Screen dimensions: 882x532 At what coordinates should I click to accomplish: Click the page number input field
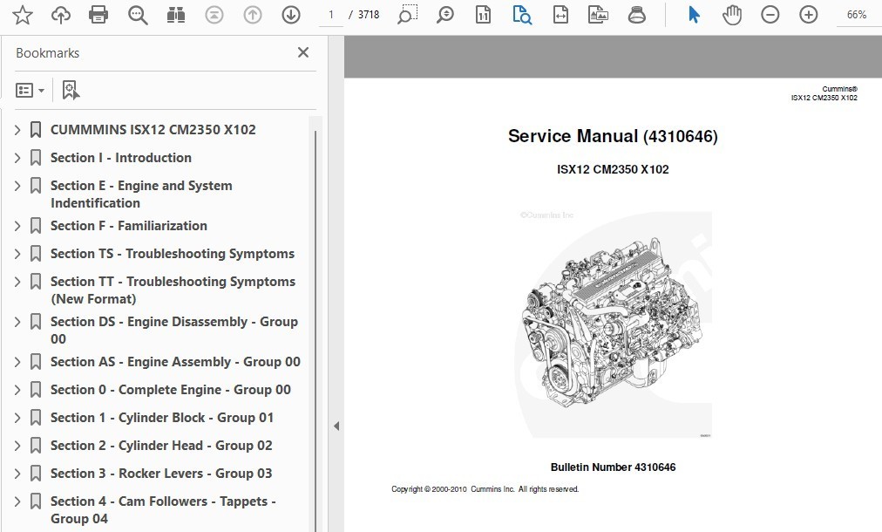331,15
